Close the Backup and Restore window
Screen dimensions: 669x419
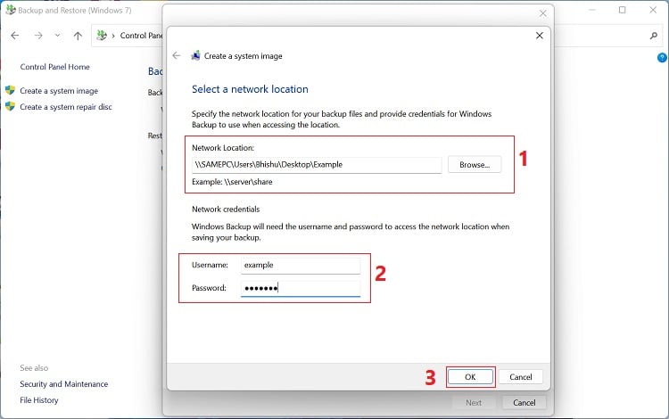pyautogui.click(x=653, y=10)
